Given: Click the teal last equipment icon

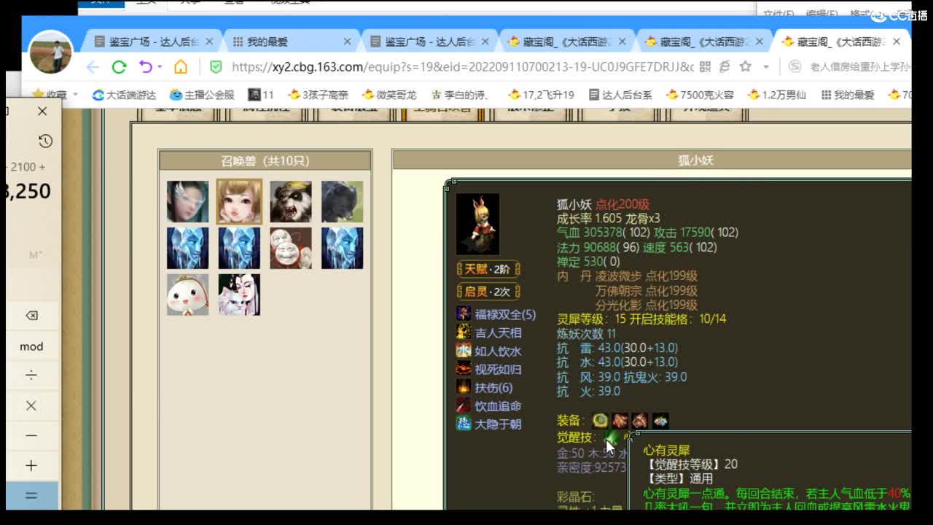Looking at the screenshot, I should [x=660, y=420].
